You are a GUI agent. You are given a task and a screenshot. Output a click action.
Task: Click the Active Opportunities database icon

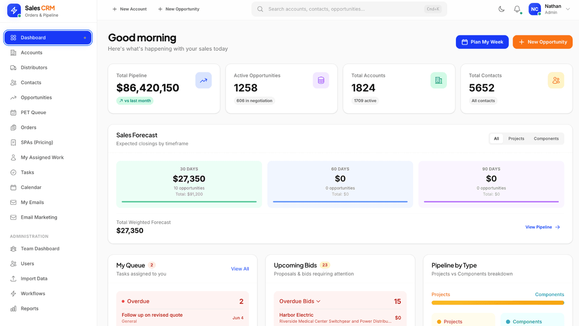[x=321, y=80]
